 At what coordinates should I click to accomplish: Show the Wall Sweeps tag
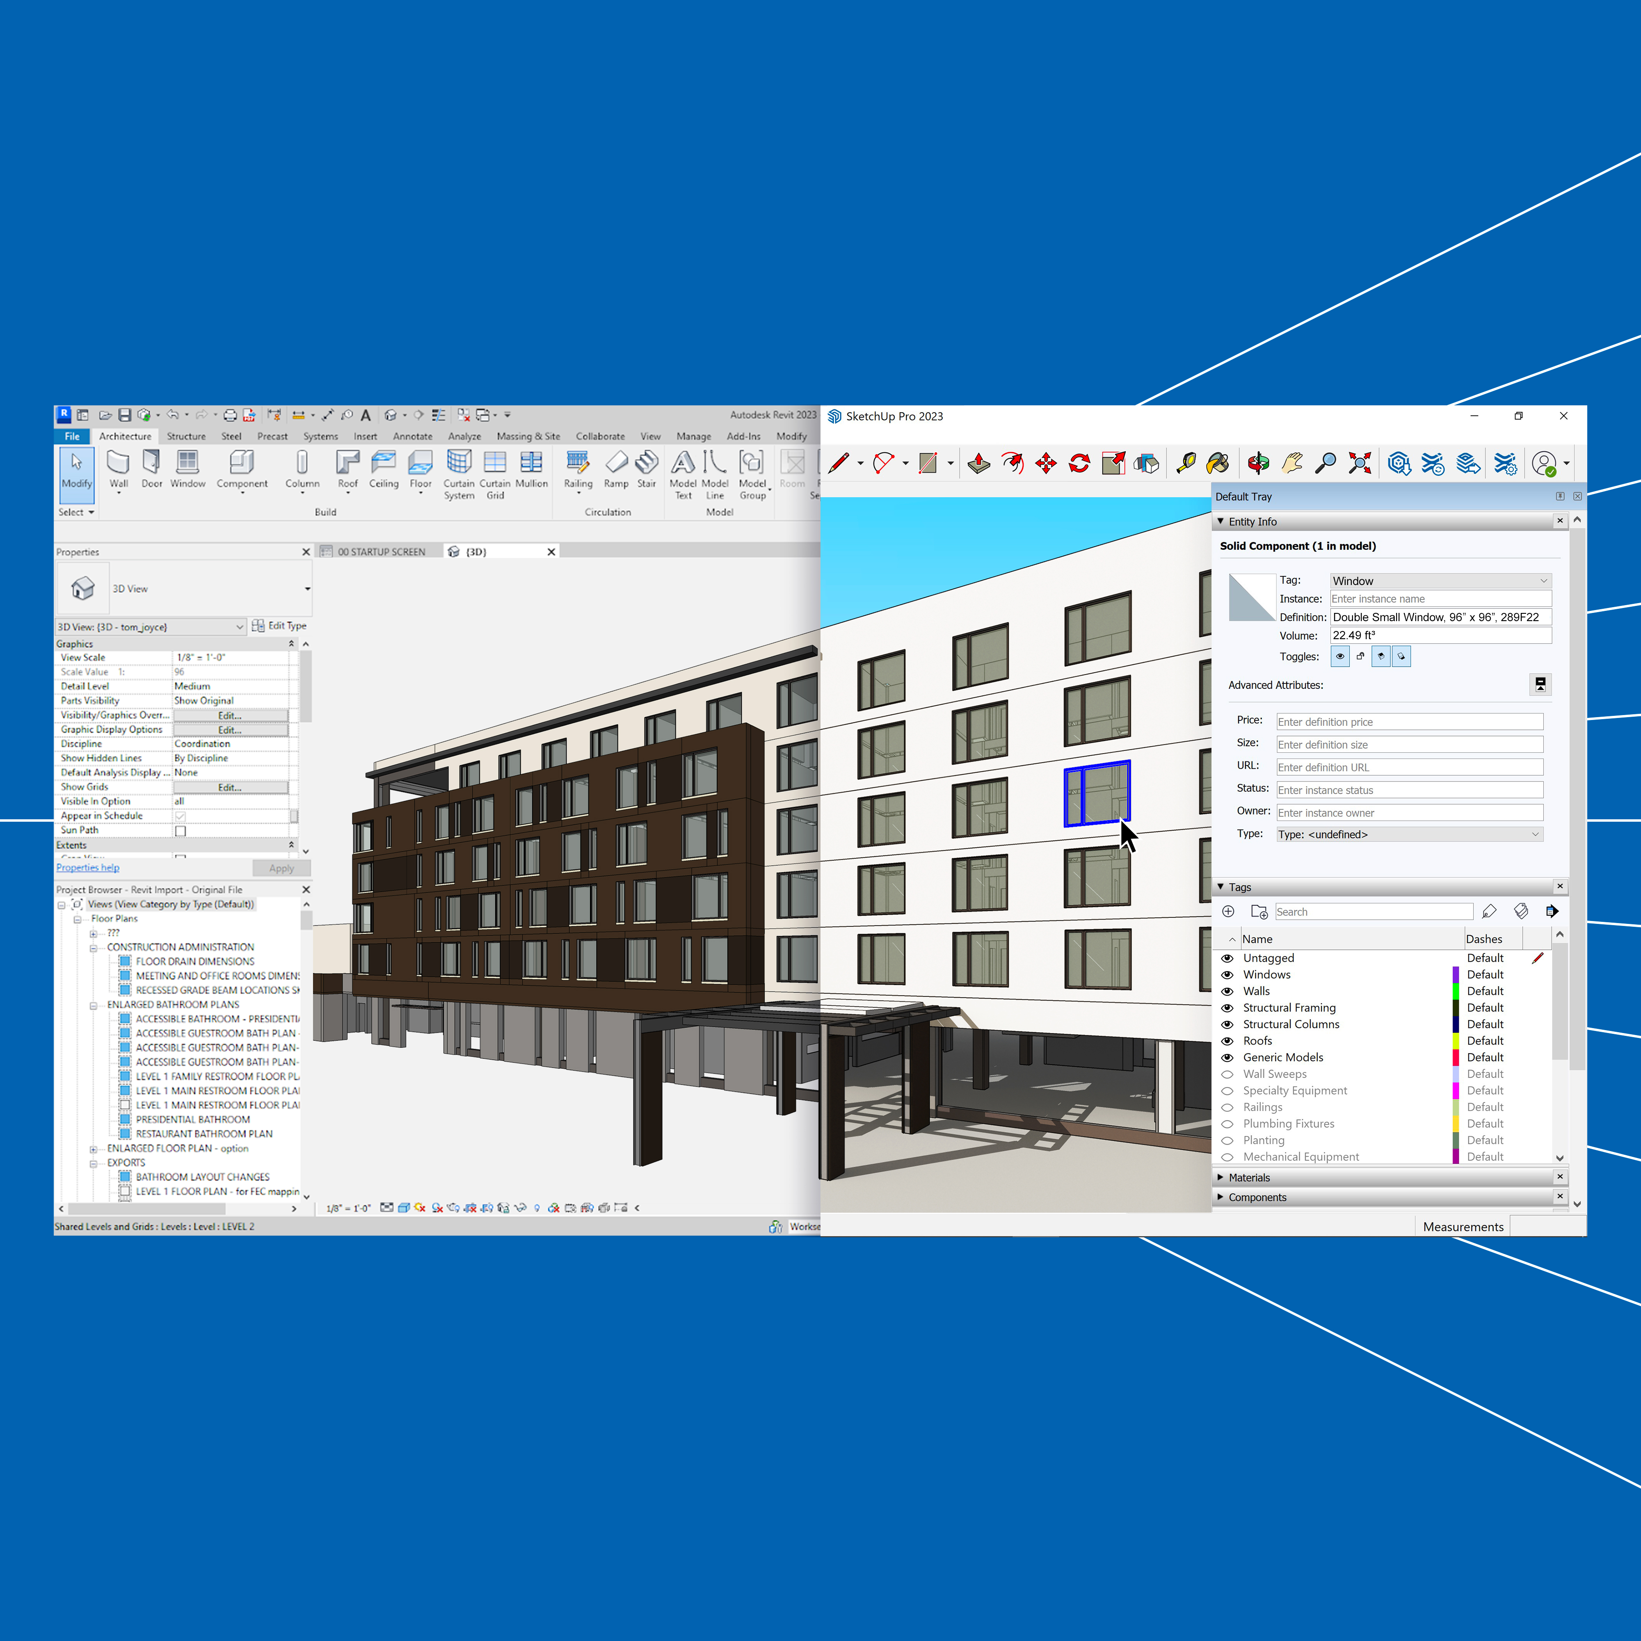(1227, 1074)
